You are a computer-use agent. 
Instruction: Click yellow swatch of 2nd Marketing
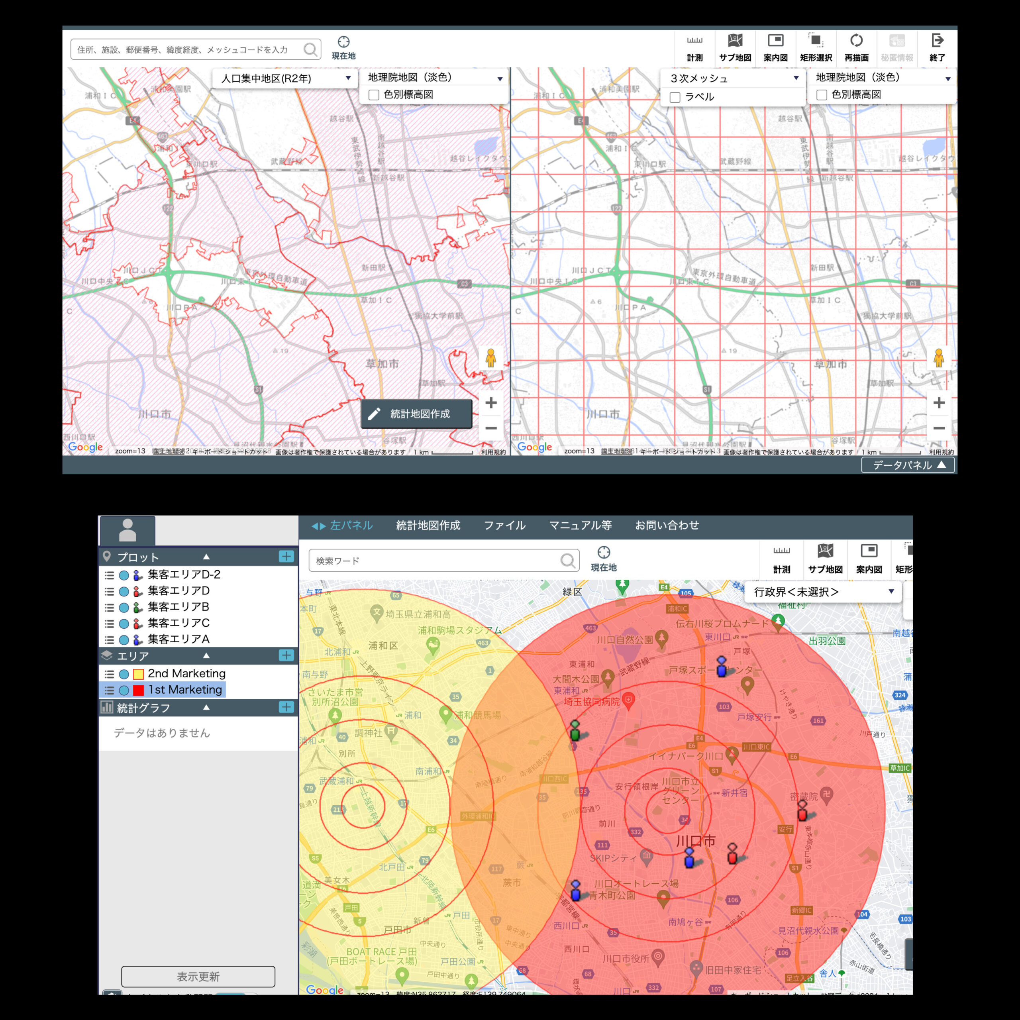coord(138,674)
